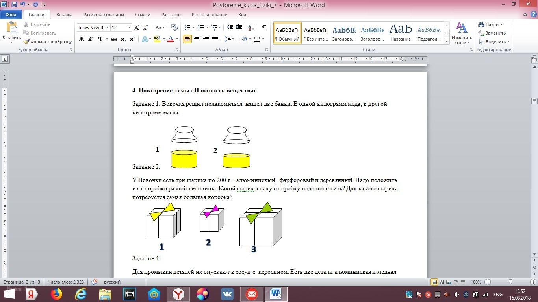Image resolution: width=538 pixels, height=302 pixels.
Task: Open the File (Файл) tab
Action: [11, 15]
